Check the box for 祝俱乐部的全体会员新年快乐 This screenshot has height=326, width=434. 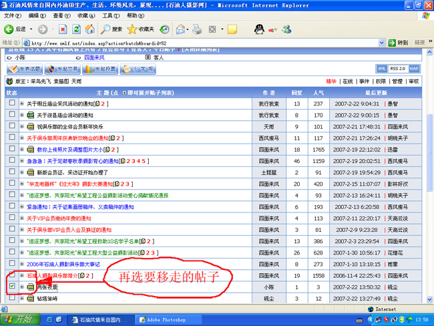(x=12, y=126)
